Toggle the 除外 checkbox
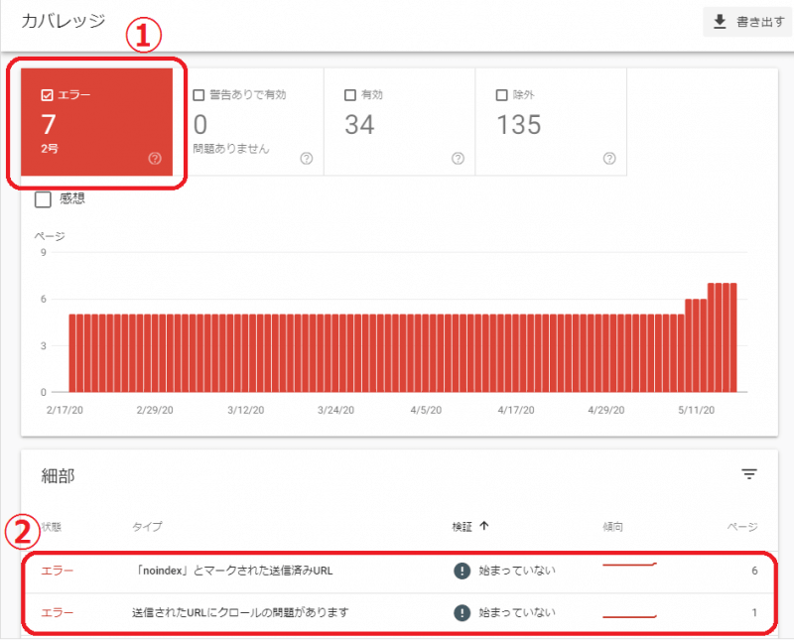This screenshot has width=794, height=640. pyautogui.click(x=501, y=94)
